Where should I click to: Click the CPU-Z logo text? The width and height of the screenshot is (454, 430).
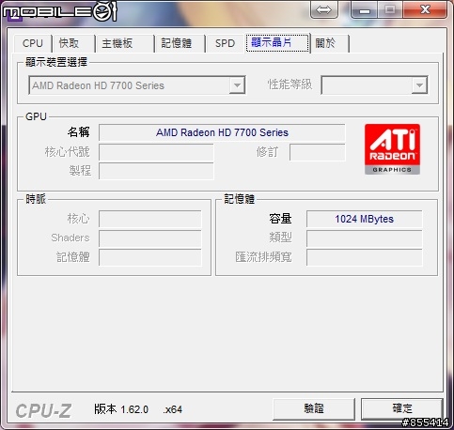coord(43,410)
